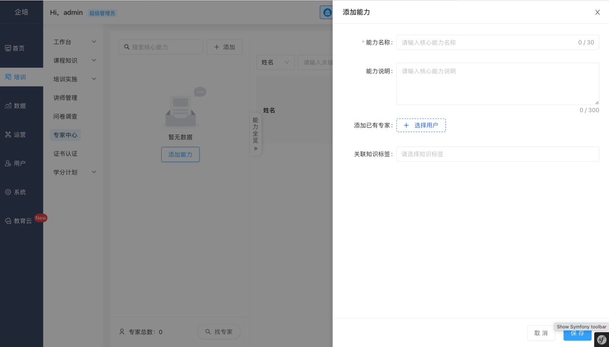
Task: Select 培训 in the sidebar
Action: [21, 77]
